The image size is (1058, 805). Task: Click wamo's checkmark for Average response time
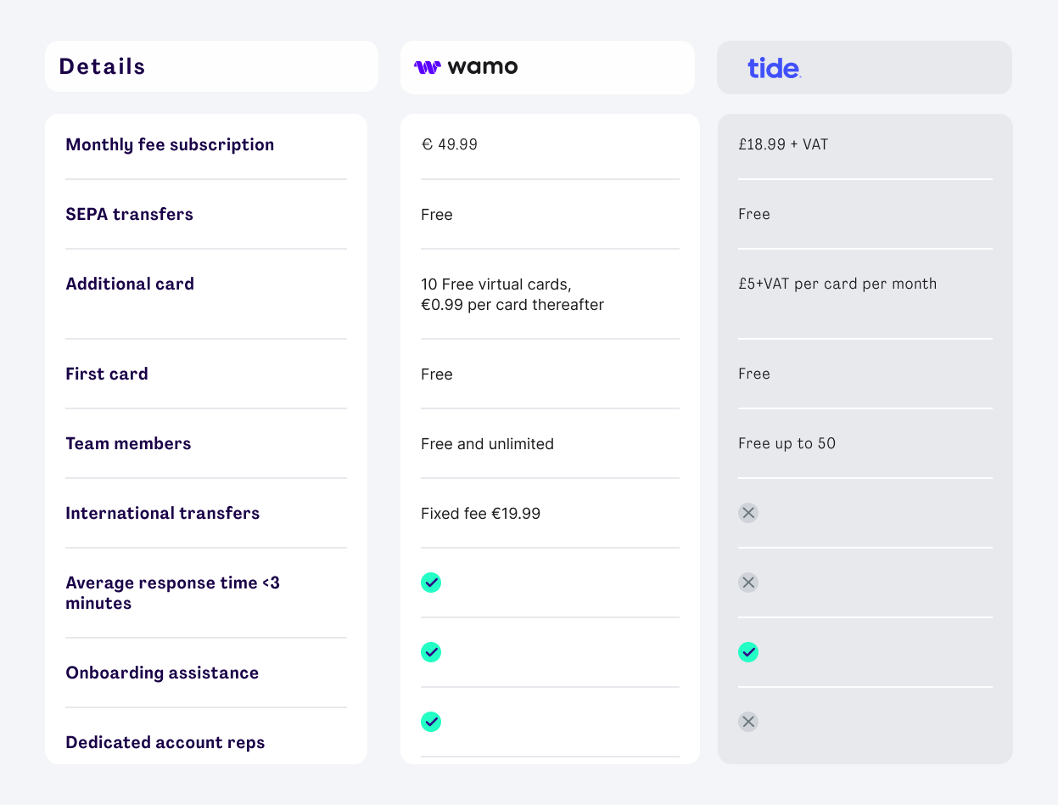431,583
